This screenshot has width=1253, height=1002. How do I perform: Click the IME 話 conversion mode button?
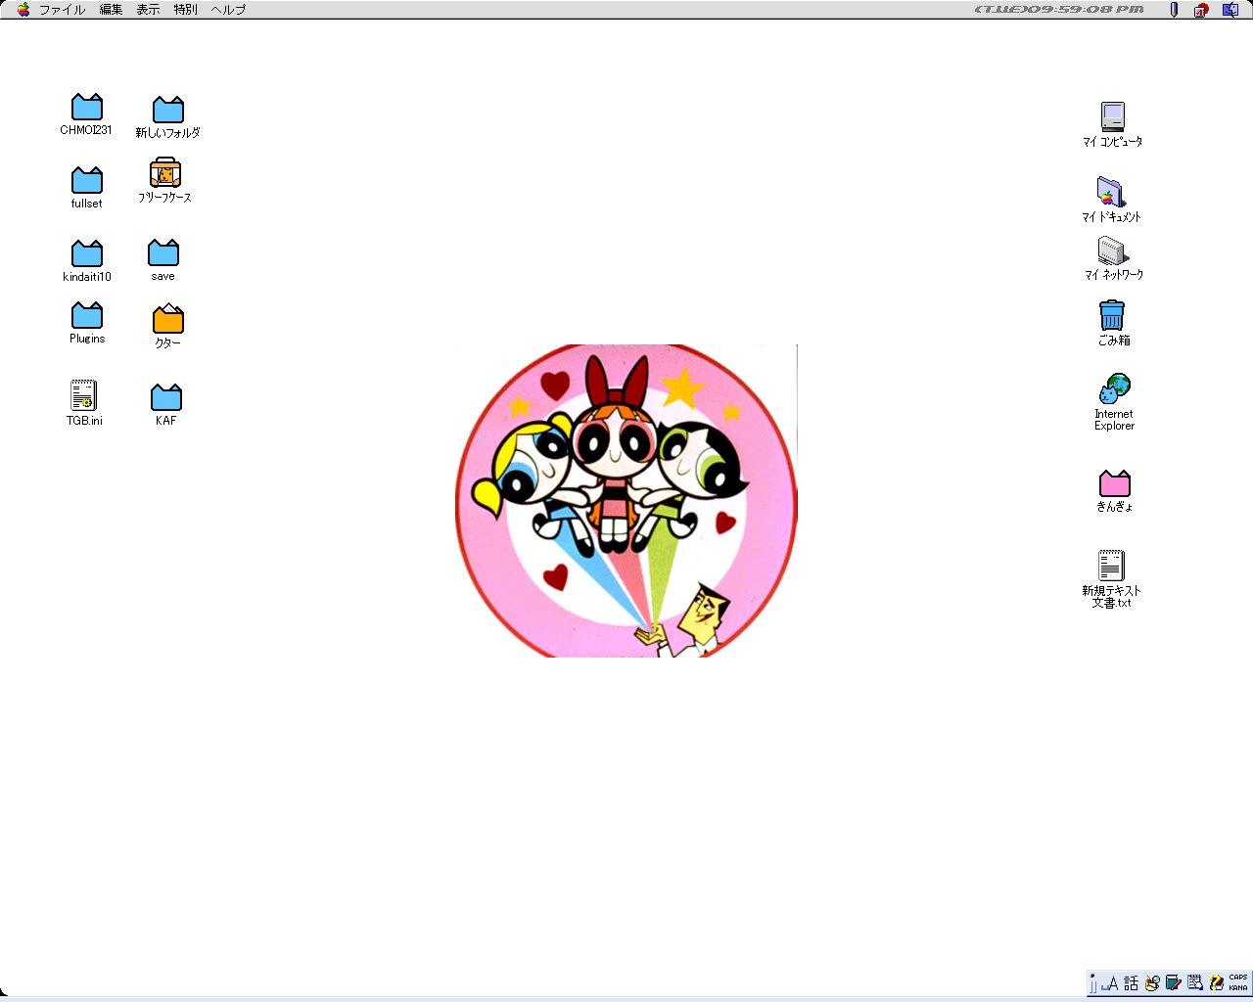[x=1131, y=983]
